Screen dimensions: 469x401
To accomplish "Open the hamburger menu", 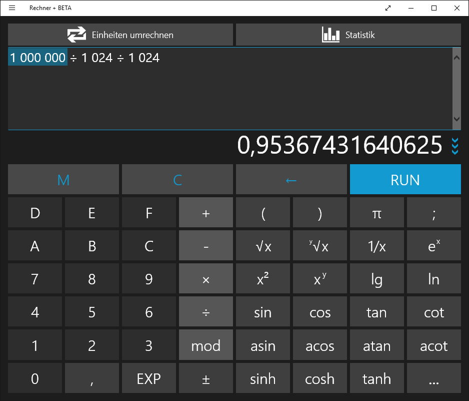I will click(12, 8).
